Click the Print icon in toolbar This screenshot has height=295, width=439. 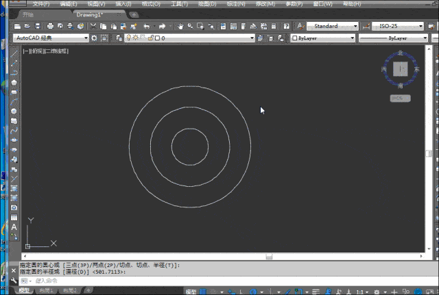[x=50, y=26]
